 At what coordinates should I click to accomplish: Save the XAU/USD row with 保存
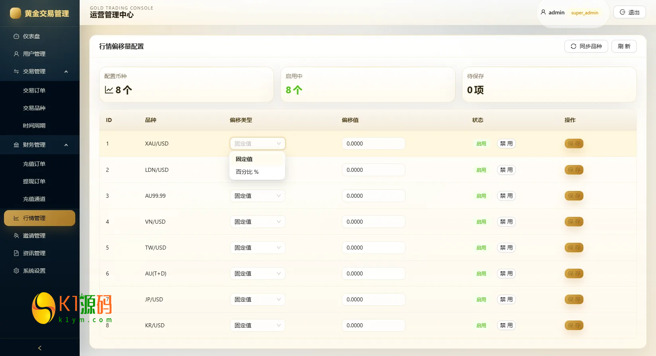(574, 144)
